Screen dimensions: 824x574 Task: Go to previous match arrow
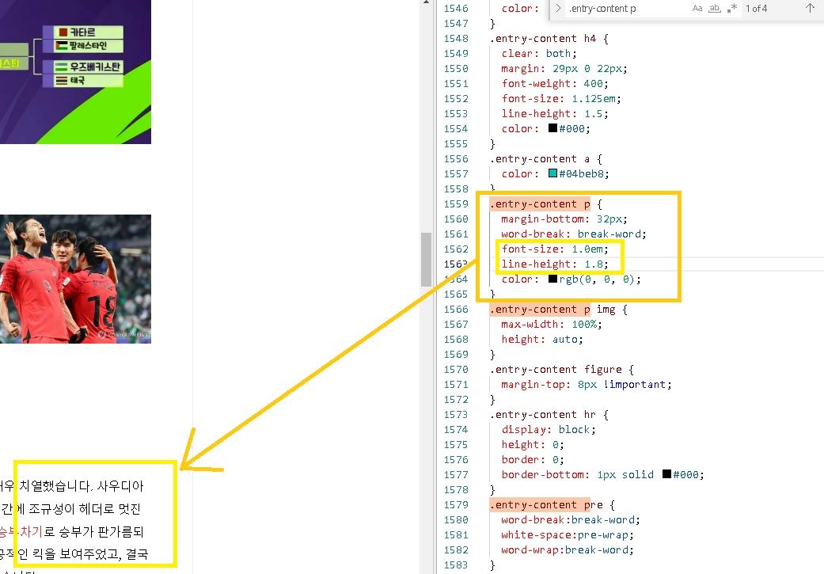pos(810,9)
